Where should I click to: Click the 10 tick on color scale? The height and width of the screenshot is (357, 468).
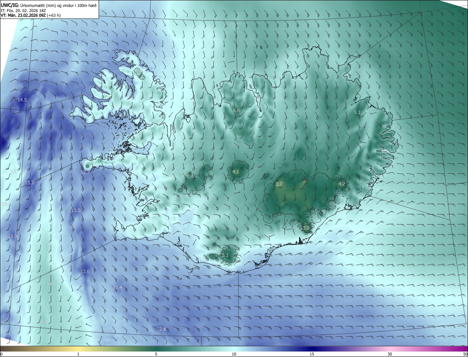point(234,354)
